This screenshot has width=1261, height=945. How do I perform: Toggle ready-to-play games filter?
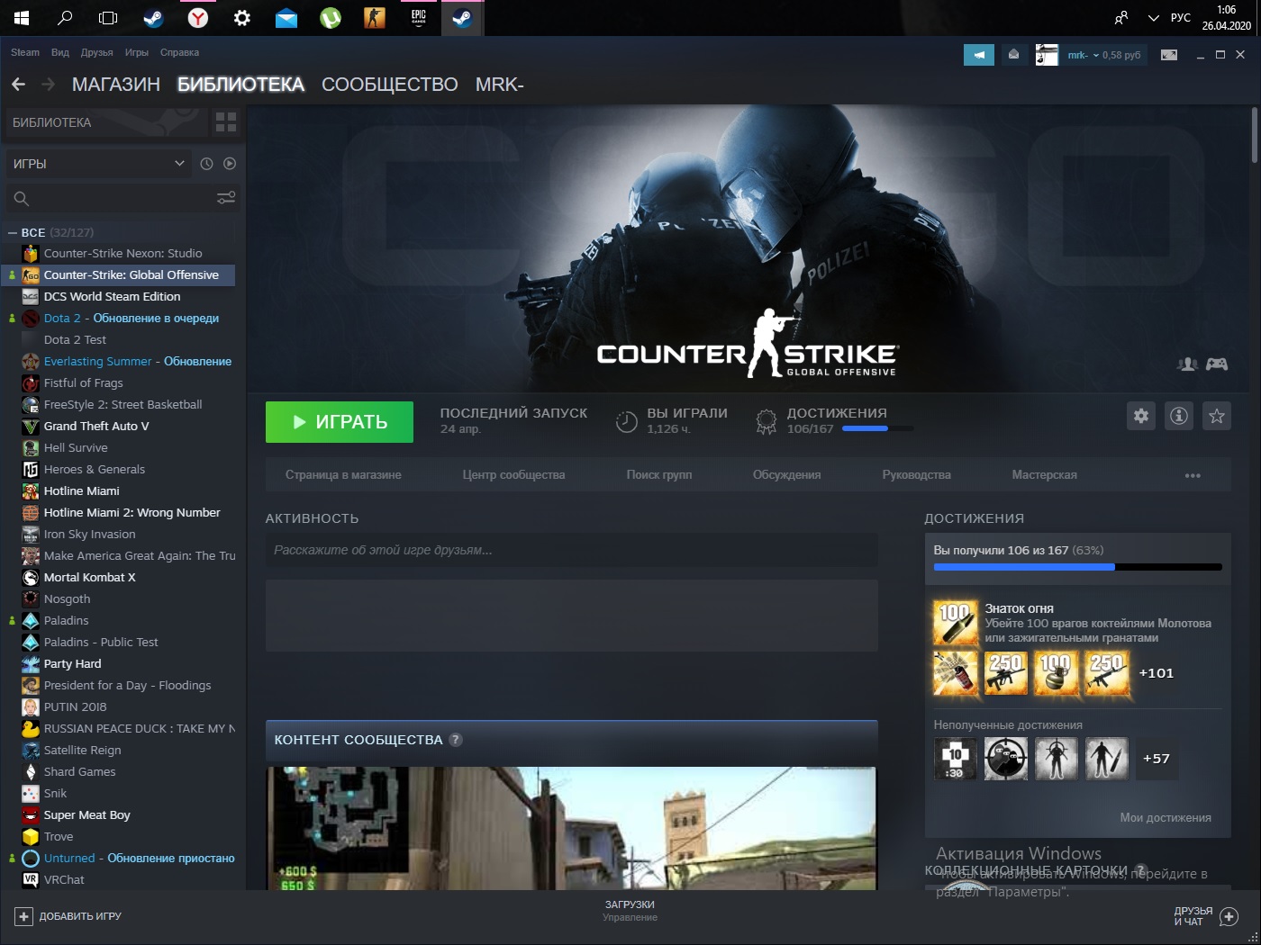[x=230, y=164]
